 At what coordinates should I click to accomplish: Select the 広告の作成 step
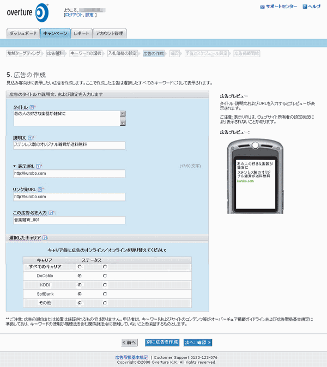point(154,53)
